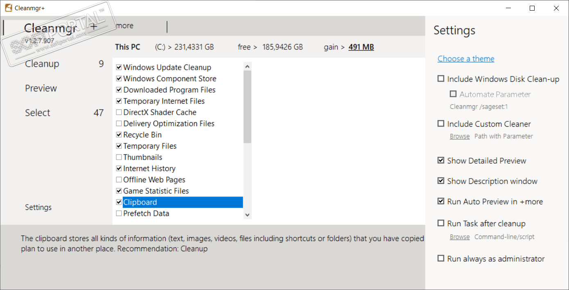Select the Prefetch Data list entry
569x290 pixels.
tap(146, 213)
